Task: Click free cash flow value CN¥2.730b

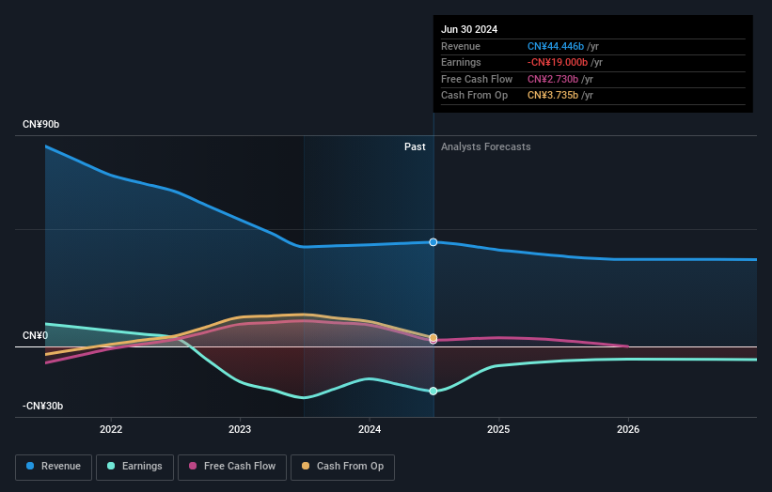Action: (552, 79)
